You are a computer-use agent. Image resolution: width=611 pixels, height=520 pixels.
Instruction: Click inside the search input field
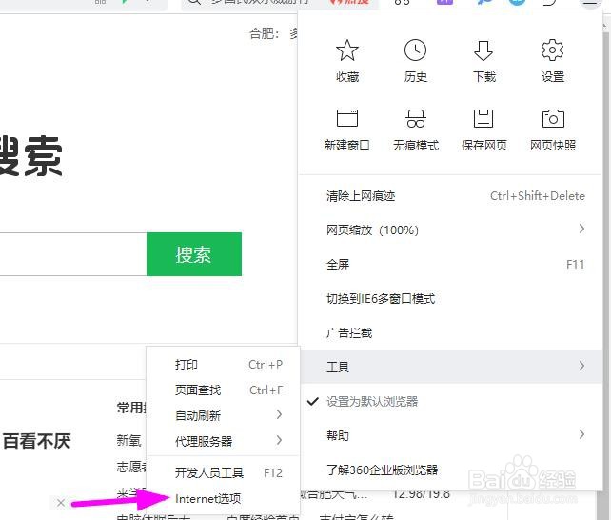coord(73,254)
